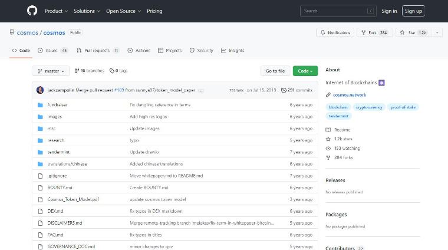The width and height of the screenshot is (448, 250).
Task: Open the FAQ.md file
Action: coord(55,235)
